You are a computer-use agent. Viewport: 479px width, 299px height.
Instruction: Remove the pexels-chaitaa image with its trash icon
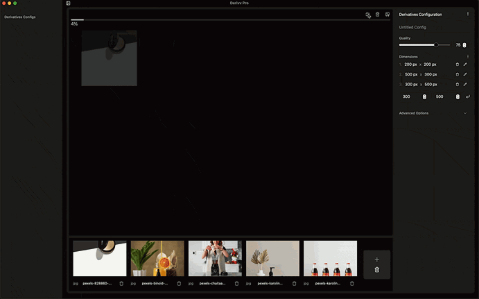tap(236, 284)
